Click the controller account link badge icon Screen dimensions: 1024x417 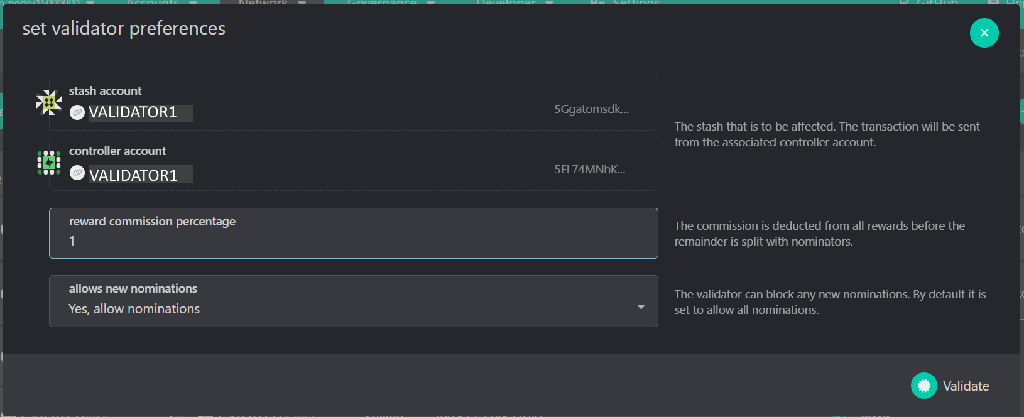[77, 173]
